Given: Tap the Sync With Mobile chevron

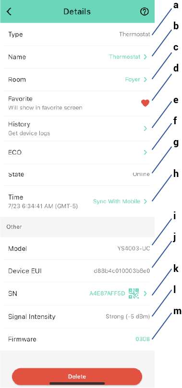Looking at the screenshot, I should tap(146, 201).
